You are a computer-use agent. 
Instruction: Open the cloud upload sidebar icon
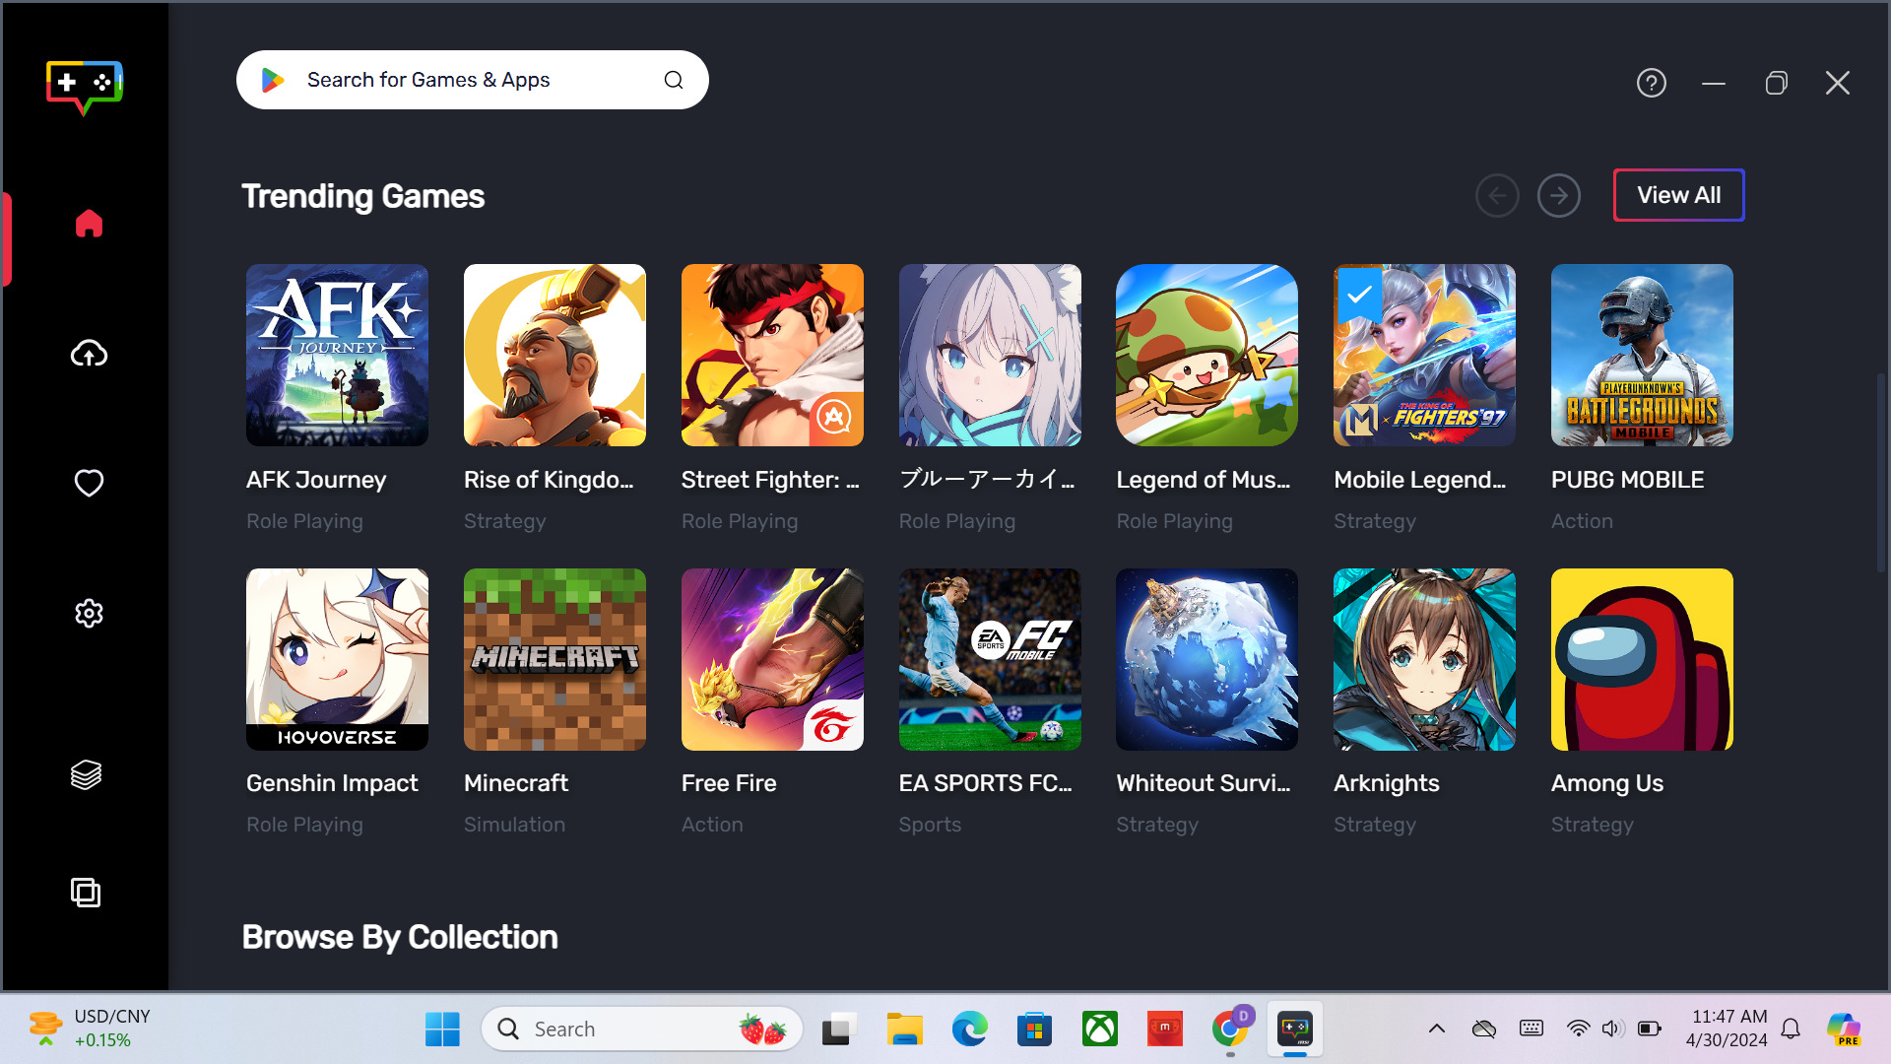pyautogui.click(x=89, y=354)
